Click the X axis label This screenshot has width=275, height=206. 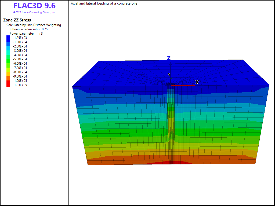coord(197,82)
